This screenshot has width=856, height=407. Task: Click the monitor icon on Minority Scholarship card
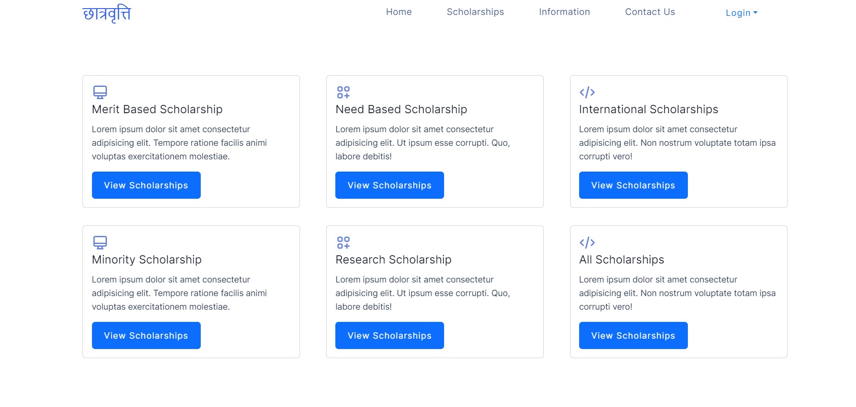tap(99, 242)
